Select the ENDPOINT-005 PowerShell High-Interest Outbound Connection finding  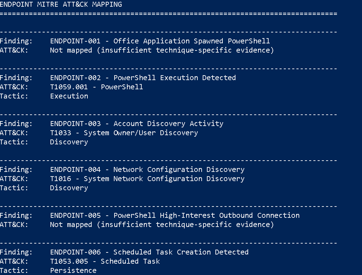(175, 216)
